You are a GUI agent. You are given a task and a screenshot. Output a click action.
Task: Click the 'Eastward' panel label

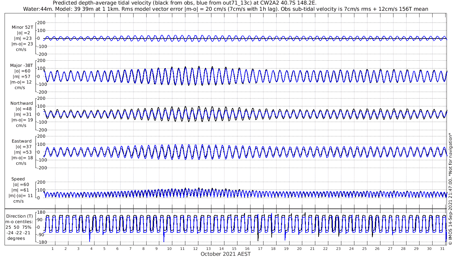[22, 142]
